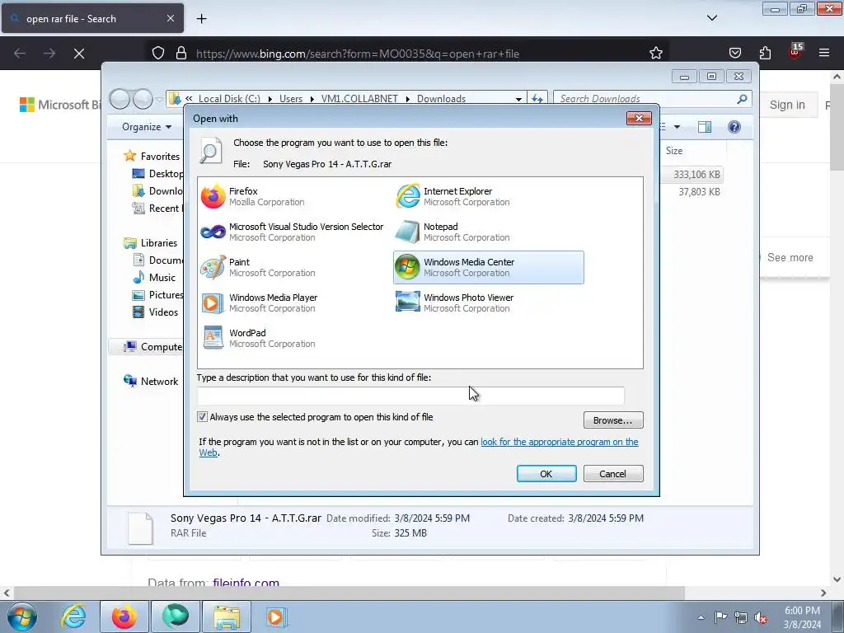The width and height of the screenshot is (844, 633).
Task: Click the horizontal scrollbar of the Bing page
Action: tap(349, 593)
